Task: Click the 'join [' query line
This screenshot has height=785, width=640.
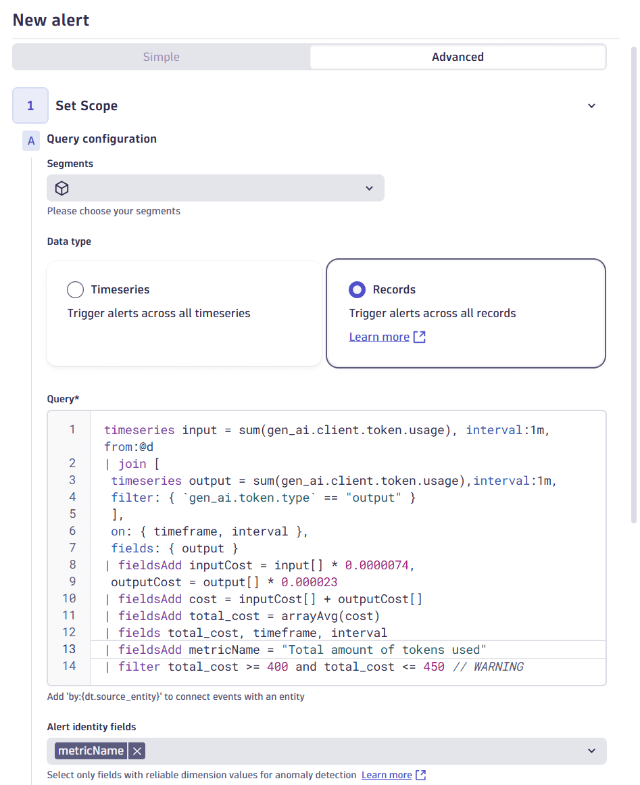Action: (132, 464)
